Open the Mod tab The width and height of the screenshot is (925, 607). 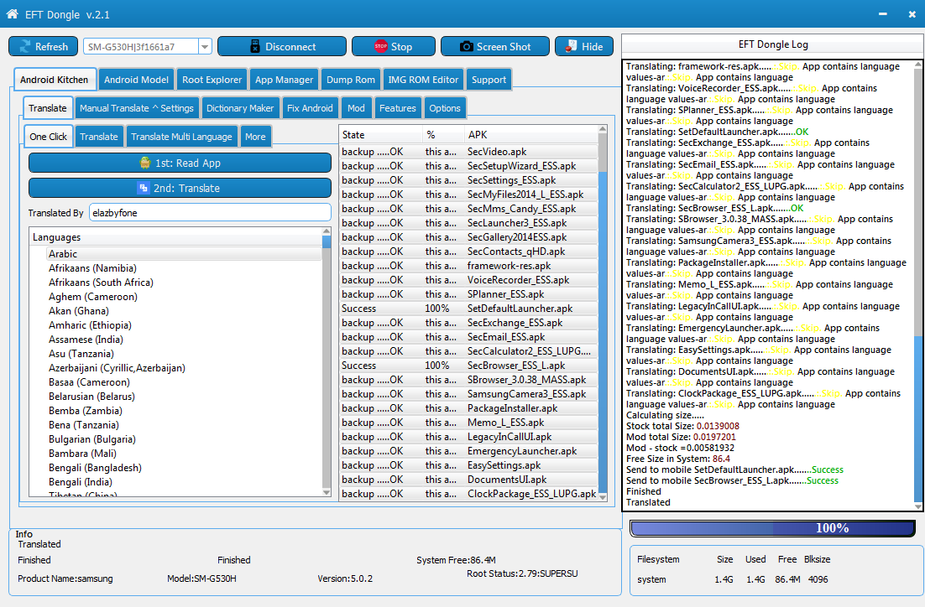[x=356, y=108]
